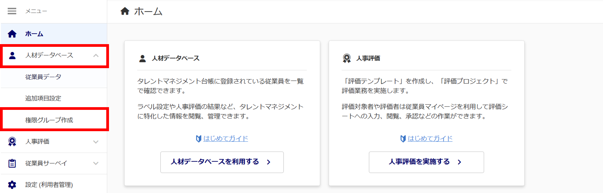Image resolution: width=603 pixels, height=193 pixels.
Task: Click the hamburger menu icon
Action: (12, 11)
